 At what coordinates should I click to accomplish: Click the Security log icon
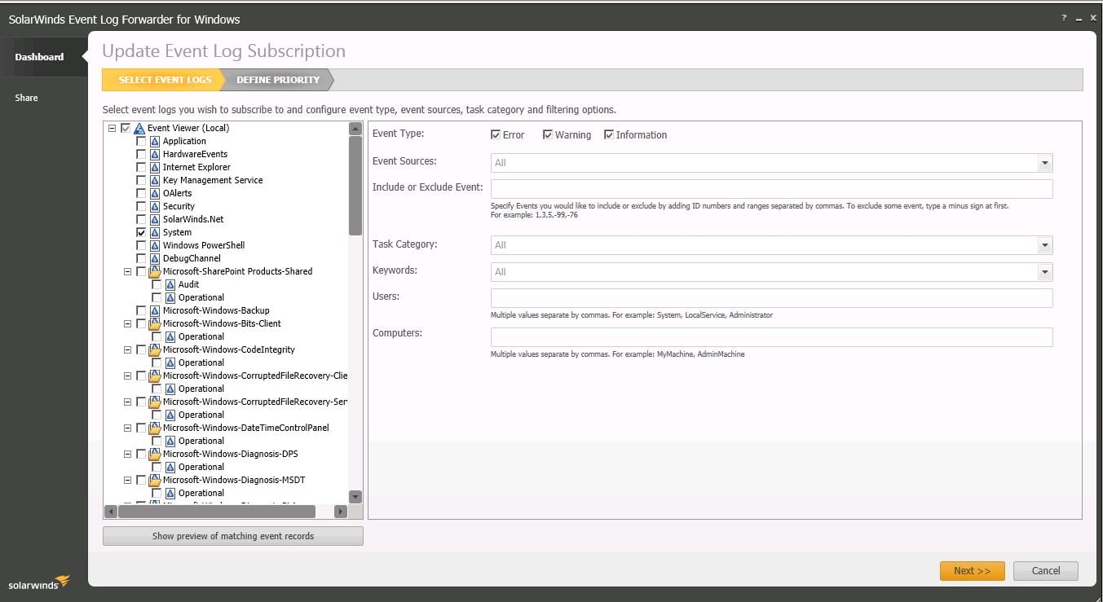tap(155, 206)
